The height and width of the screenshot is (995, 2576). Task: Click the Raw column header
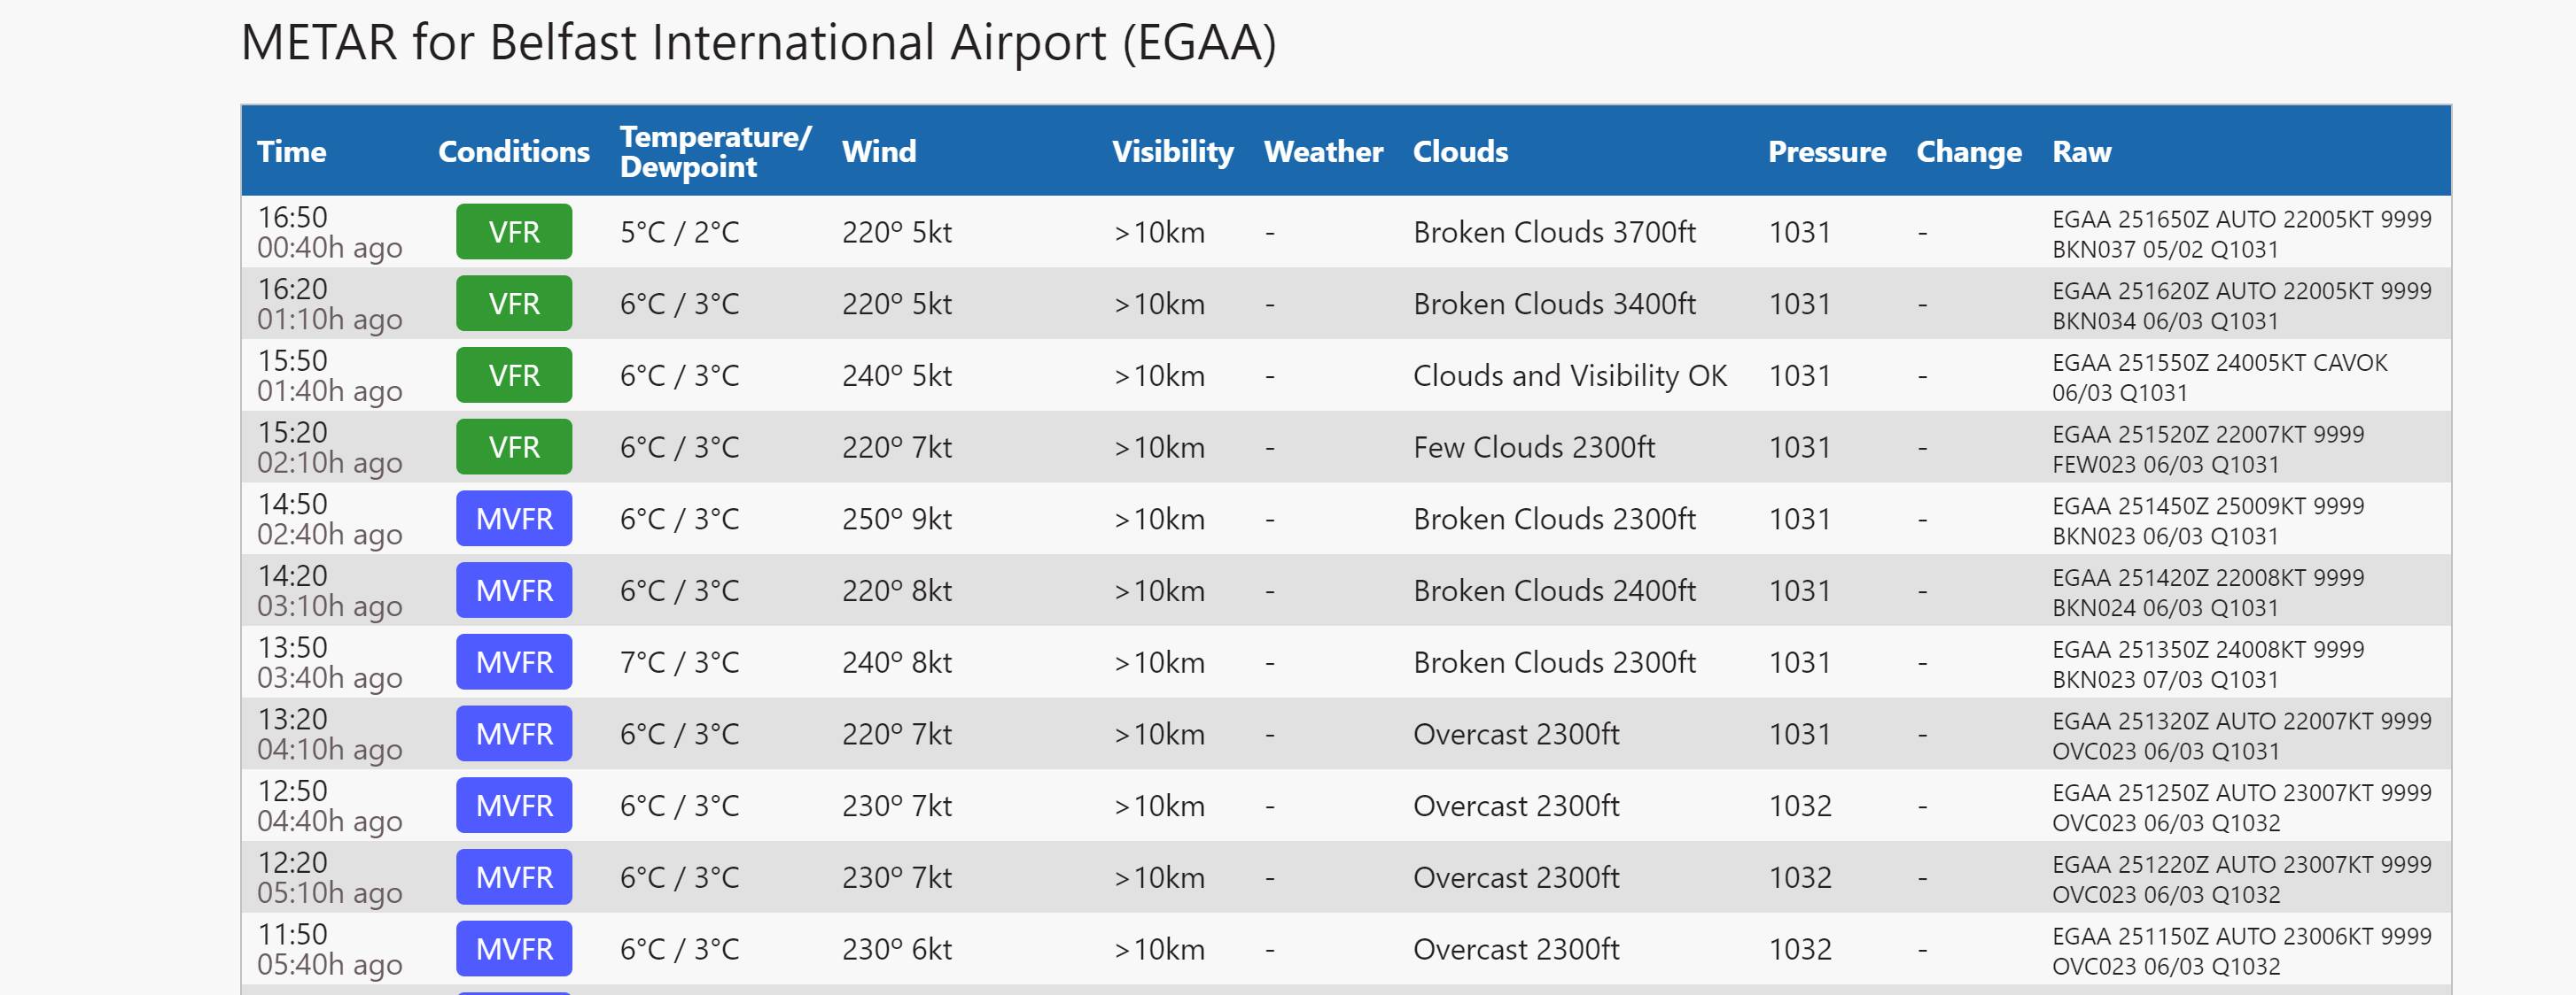(2082, 152)
